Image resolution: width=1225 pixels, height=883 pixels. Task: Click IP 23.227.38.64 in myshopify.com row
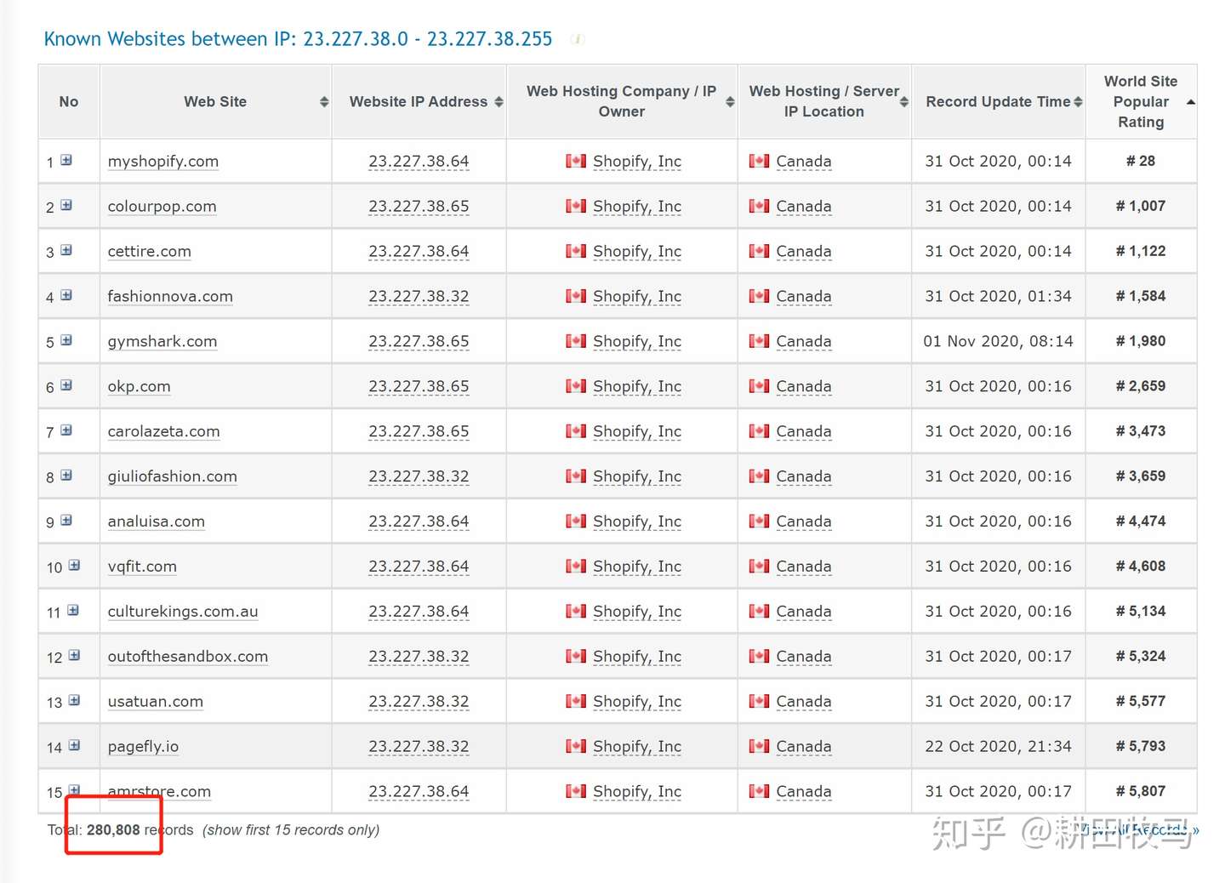[x=419, y=162]
